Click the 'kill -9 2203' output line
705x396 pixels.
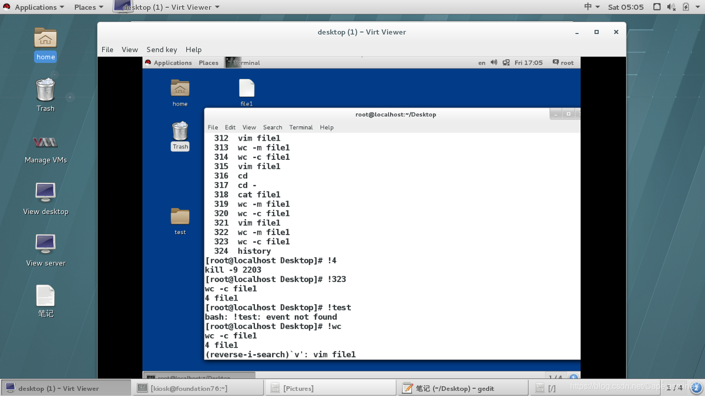tap(233, 270)
